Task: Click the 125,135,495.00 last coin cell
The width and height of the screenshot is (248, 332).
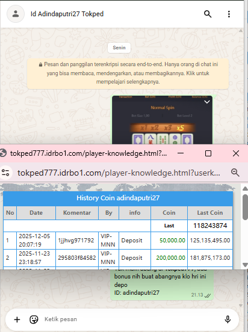Action: 210,241
